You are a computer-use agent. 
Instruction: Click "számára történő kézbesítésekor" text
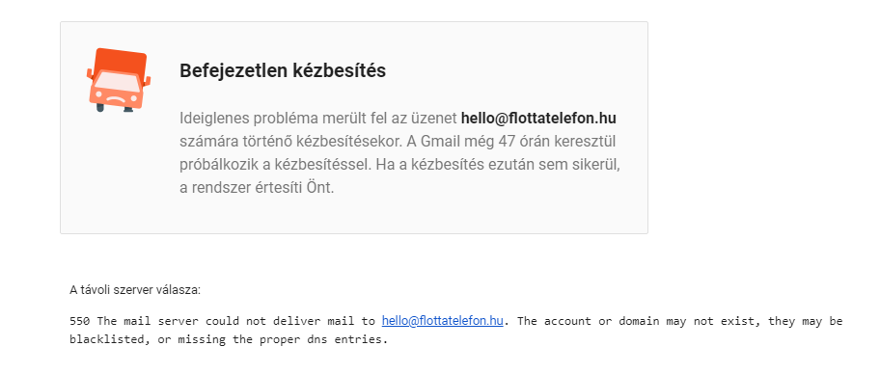(289, 142)
